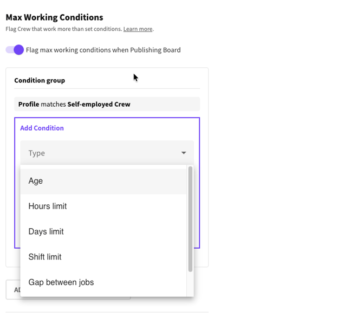This screenshot has height=317, width=363.
Task: Choose Gap between jobs option
Action: (61, 282)
